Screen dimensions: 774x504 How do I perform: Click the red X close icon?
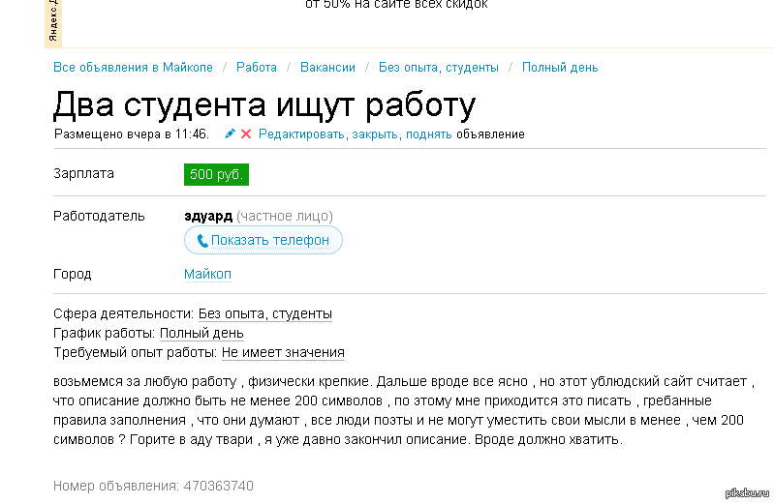246,134
